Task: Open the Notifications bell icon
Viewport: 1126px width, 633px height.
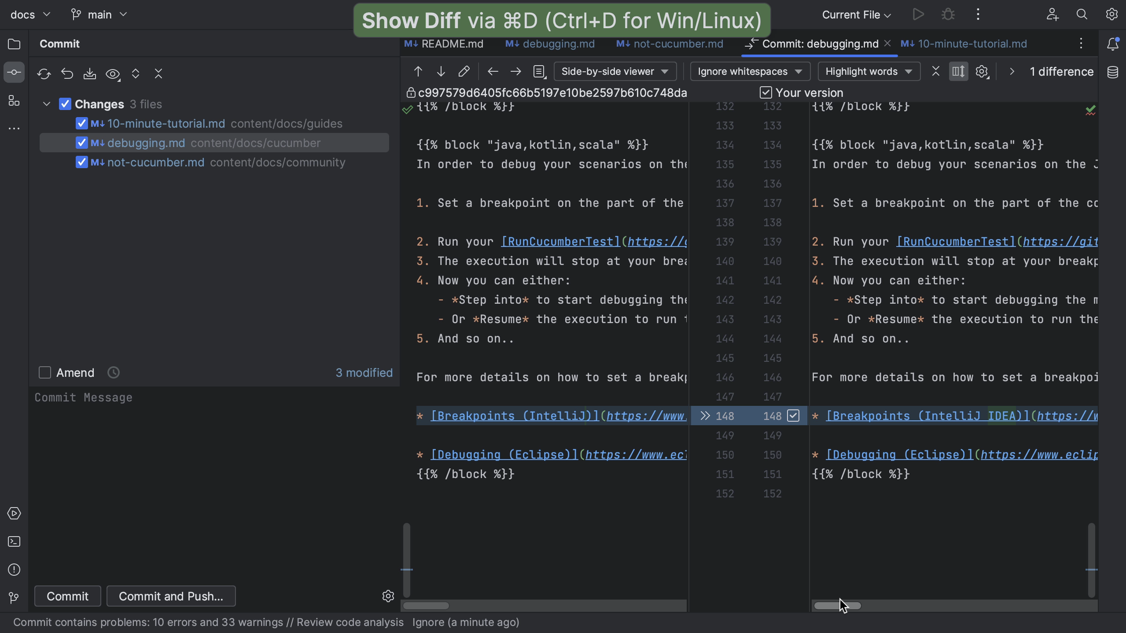Action: point(1113,44)
